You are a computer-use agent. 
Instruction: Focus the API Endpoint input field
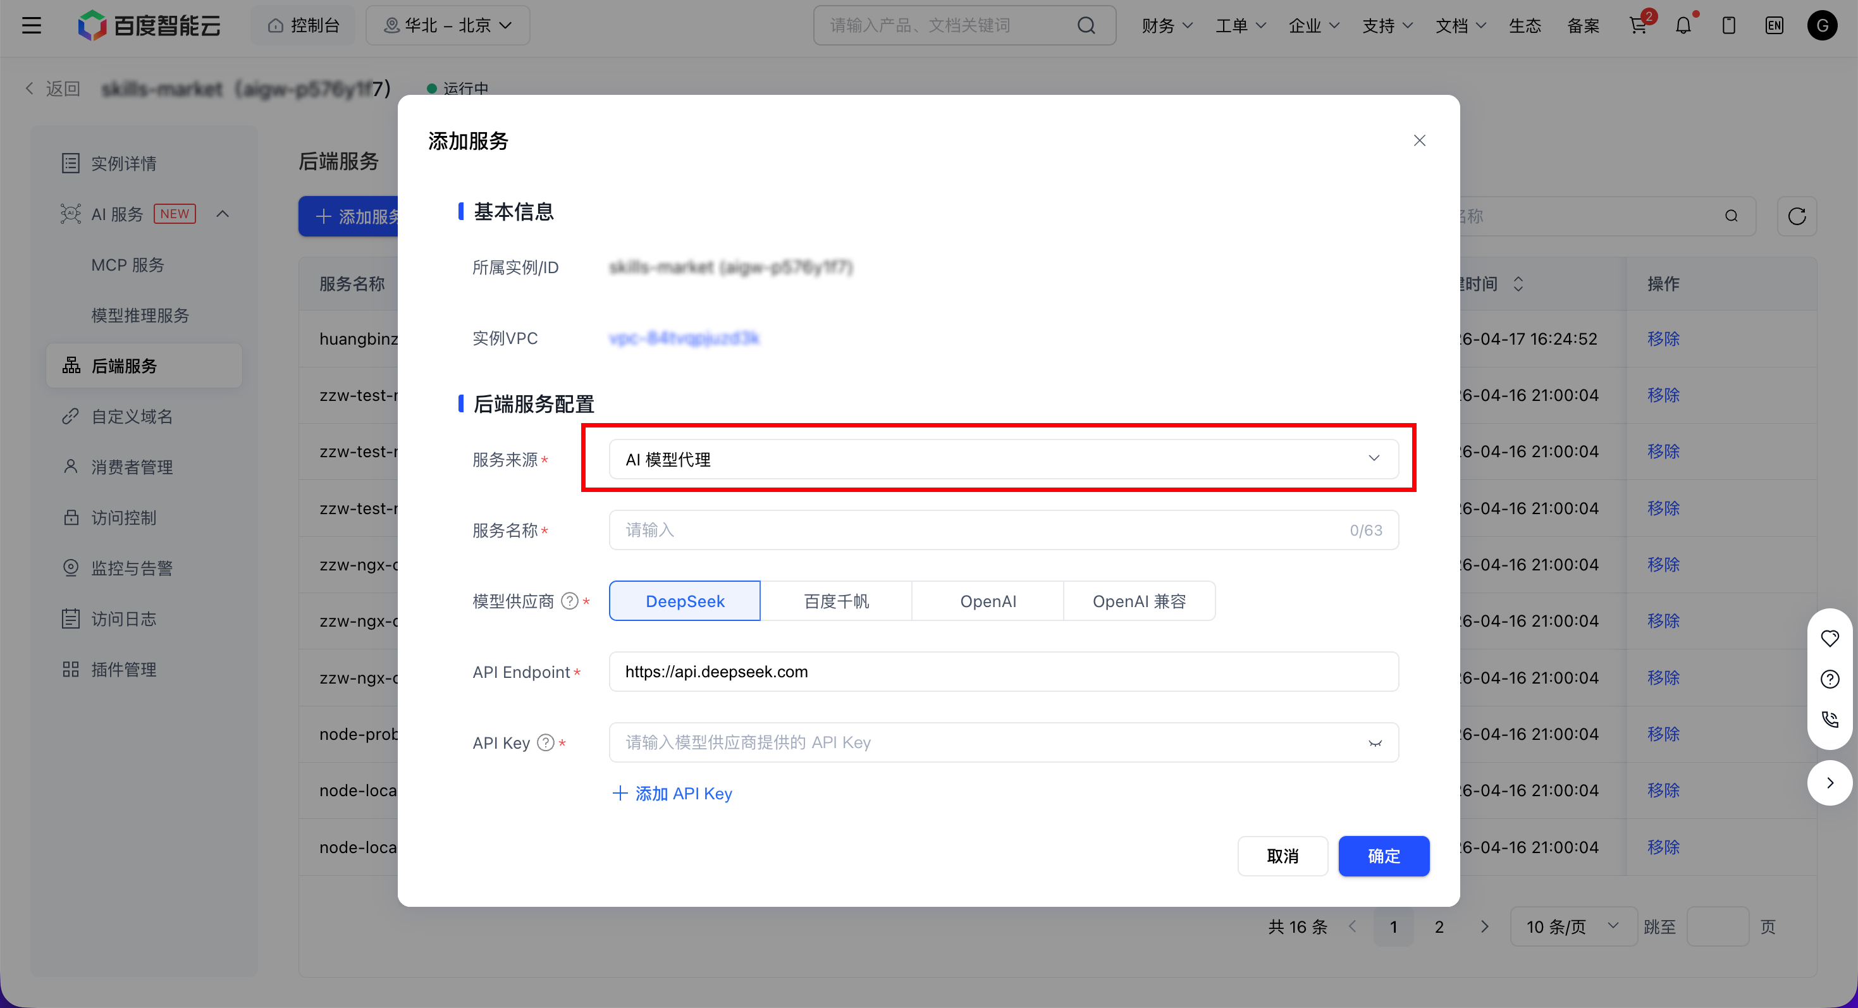point(1003,672)
